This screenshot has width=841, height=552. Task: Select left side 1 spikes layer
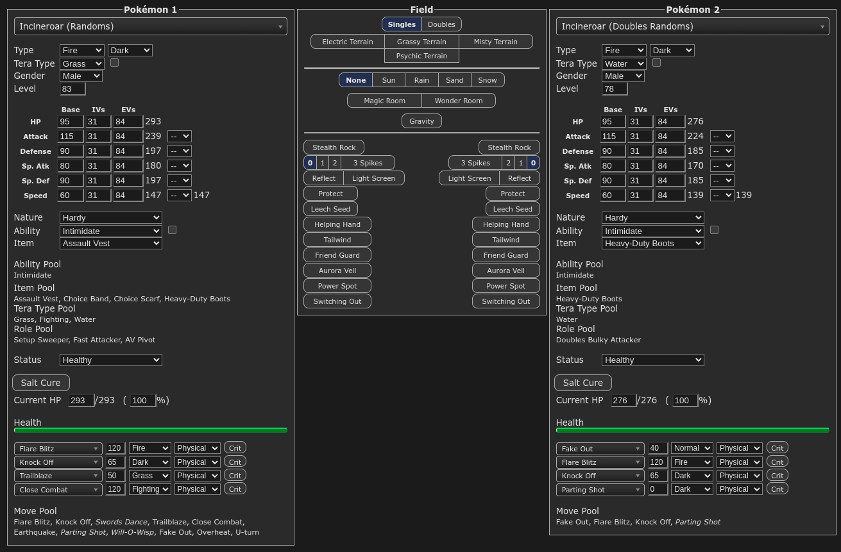(x=323, y=163)
